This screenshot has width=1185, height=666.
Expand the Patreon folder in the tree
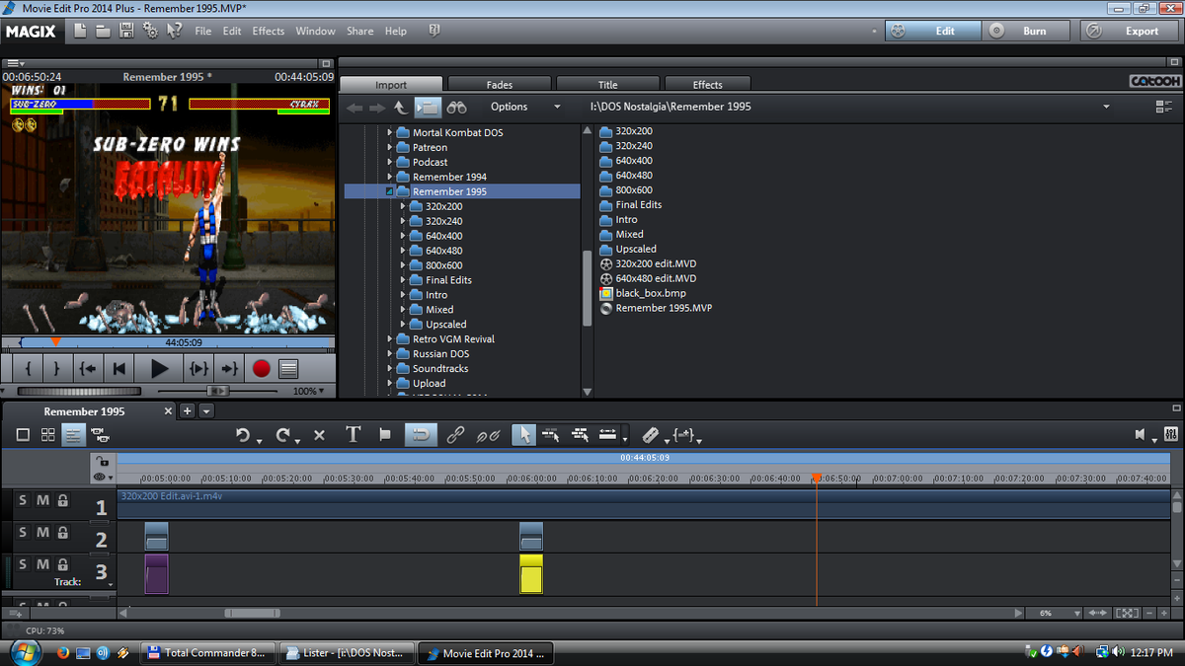pos(390,147)
